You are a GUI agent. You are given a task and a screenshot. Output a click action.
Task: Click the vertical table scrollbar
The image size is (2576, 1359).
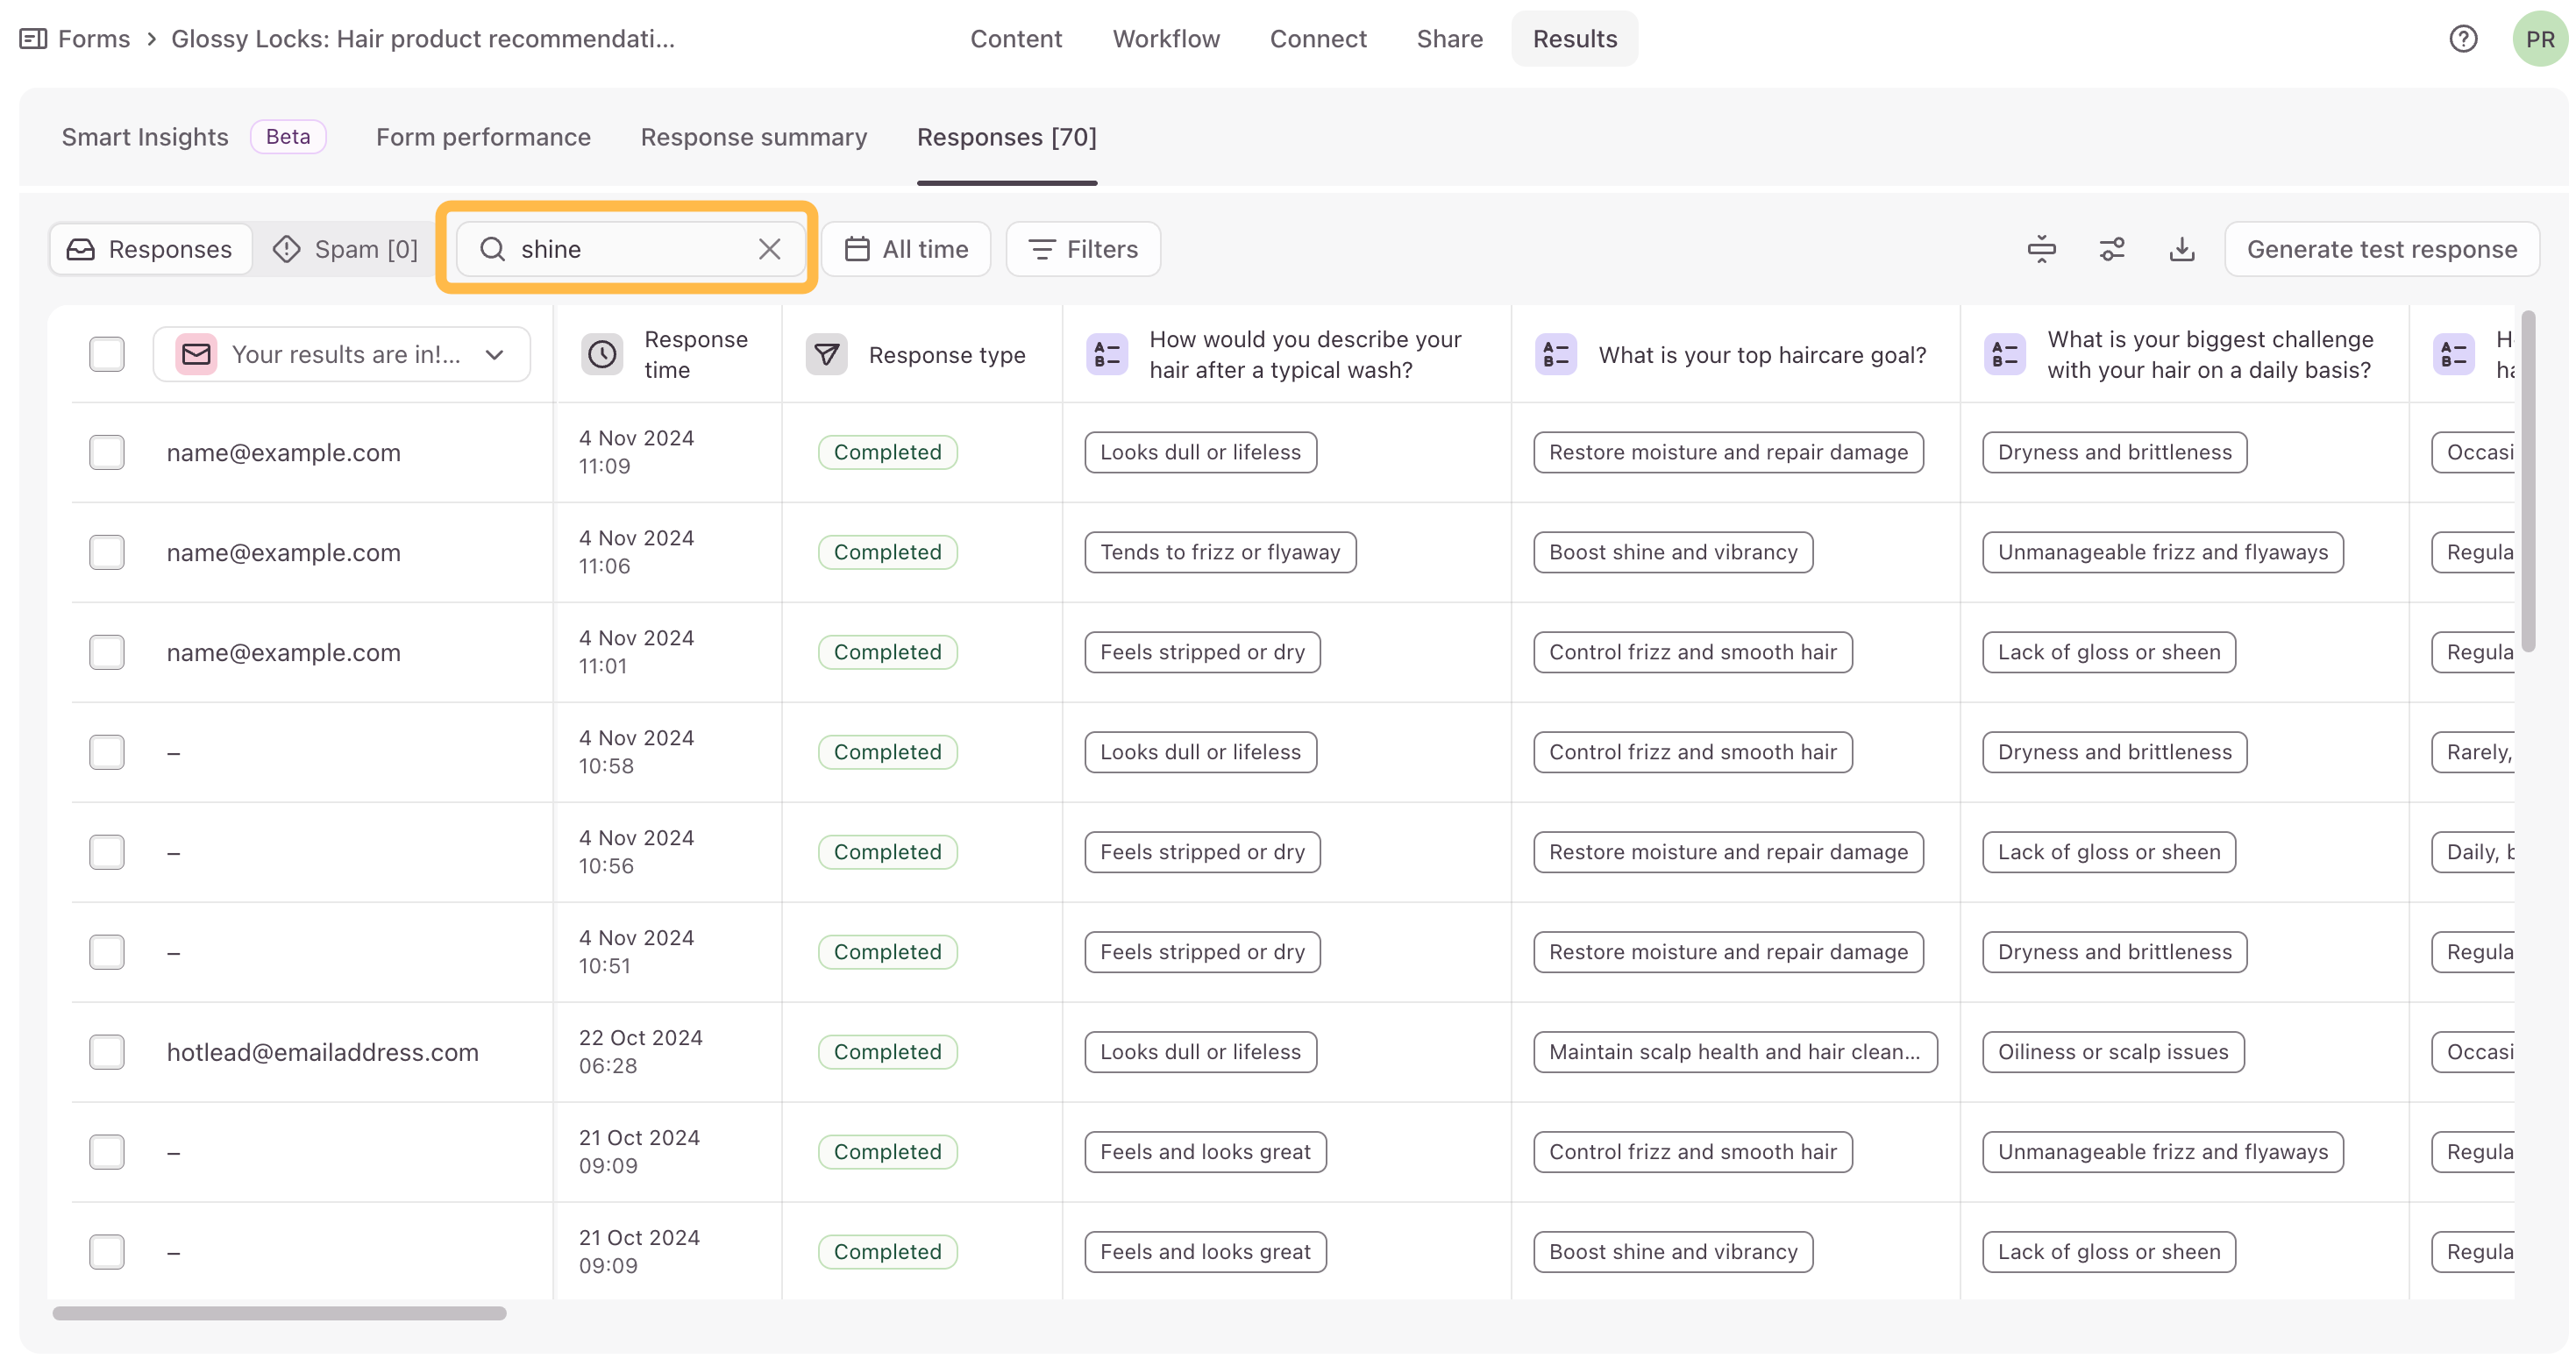(2528, 480)
